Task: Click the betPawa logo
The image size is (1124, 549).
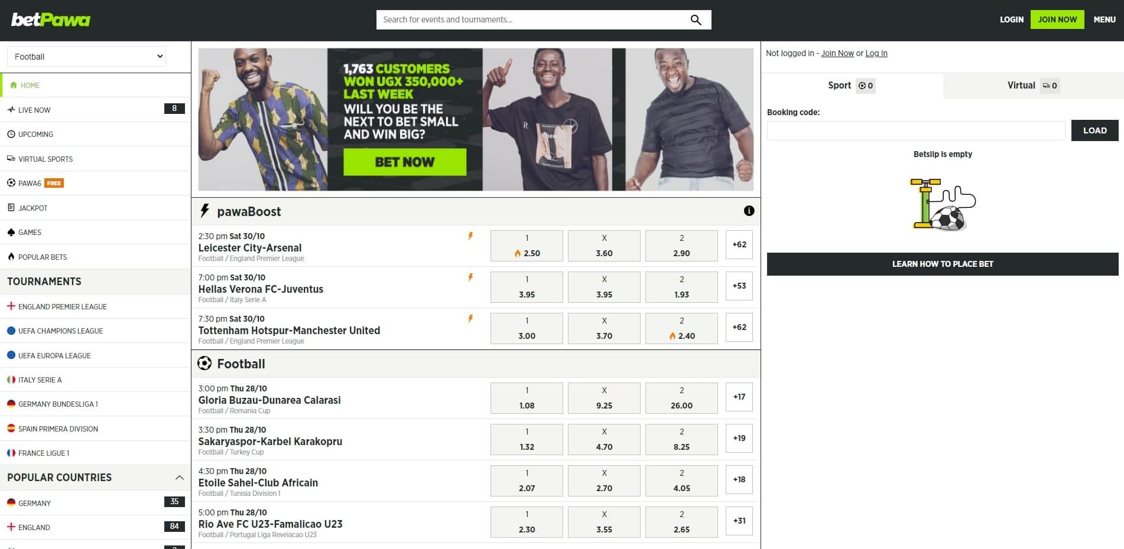Action: click(x=51, y=20)
